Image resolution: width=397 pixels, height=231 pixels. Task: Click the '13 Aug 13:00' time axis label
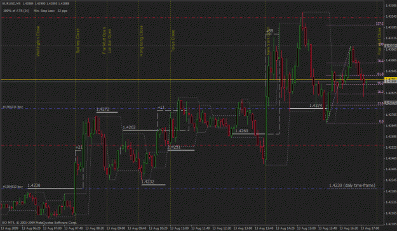coord(243,228)
